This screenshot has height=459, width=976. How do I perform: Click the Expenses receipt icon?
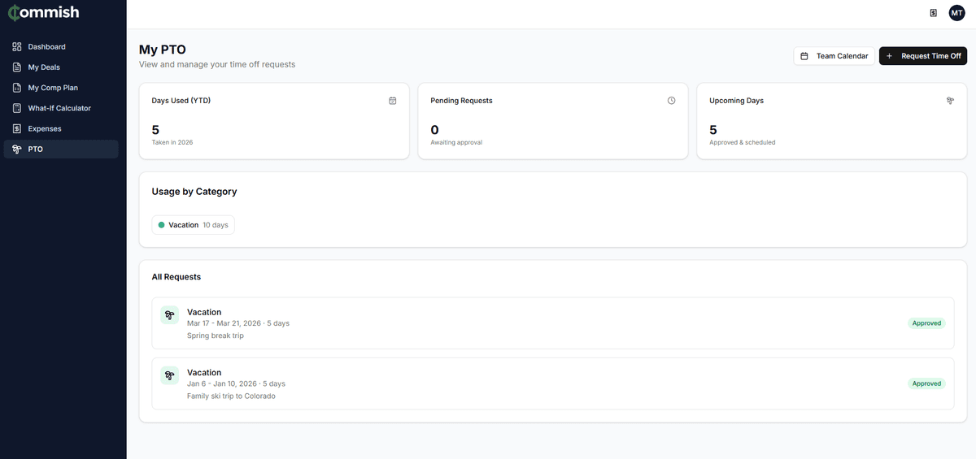point(17,128)
